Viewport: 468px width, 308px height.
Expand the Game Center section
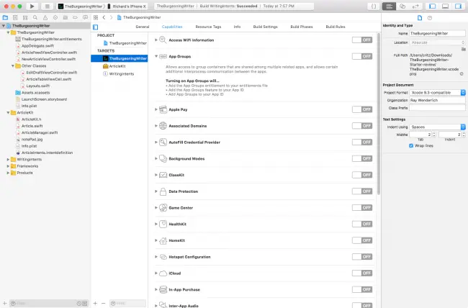coord(156,208)
